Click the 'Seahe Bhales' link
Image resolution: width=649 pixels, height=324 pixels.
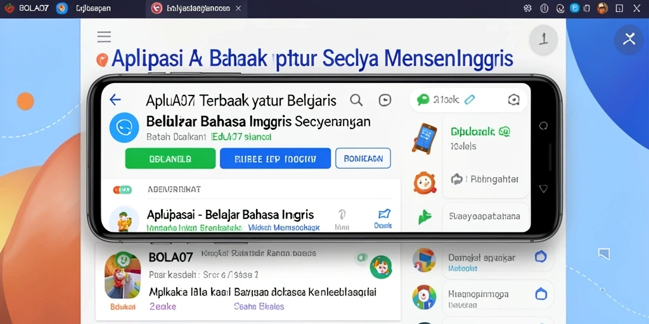tap(259, 307)
